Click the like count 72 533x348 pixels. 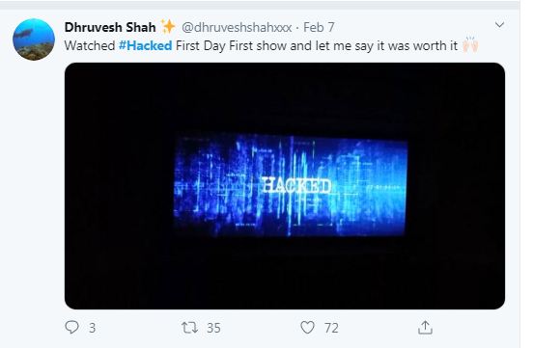331,328
